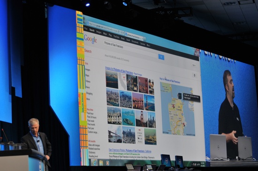Click the Google search input field
Image resolution: width=258 pixels, height=171 pixels.
[130, 49]
